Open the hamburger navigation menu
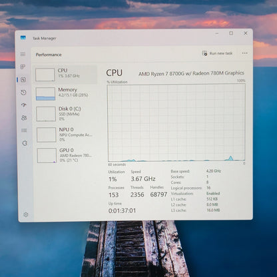The height and width of the screenshot is (277, 277). [x=23, y=55]
